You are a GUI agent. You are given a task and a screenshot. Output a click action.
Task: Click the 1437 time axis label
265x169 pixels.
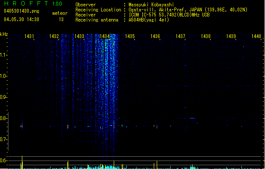point(180,36)
